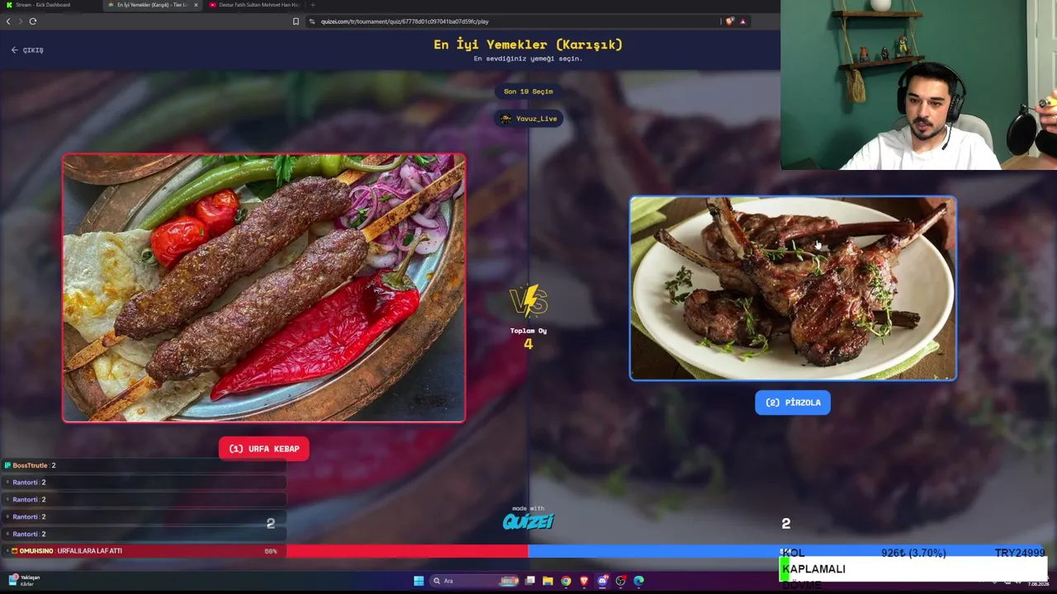Open the Brave Shields icon
Screen dimensions: 1057x594
[x=730, y=21]
